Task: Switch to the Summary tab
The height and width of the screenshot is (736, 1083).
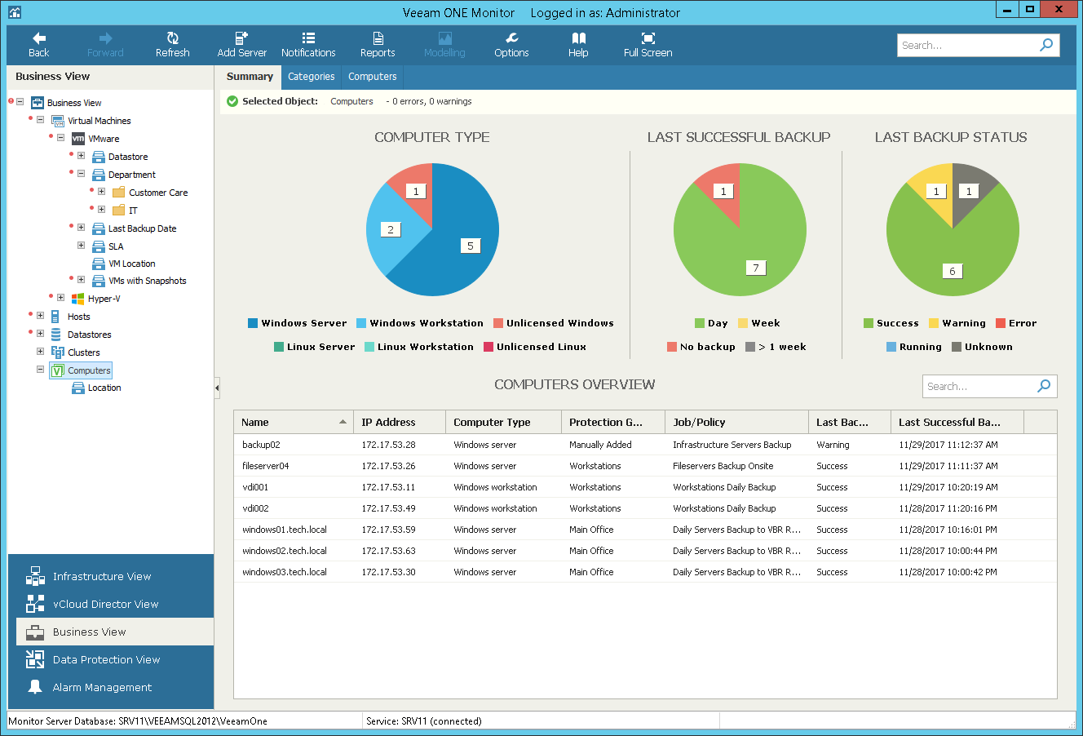Action: point(250,77)
